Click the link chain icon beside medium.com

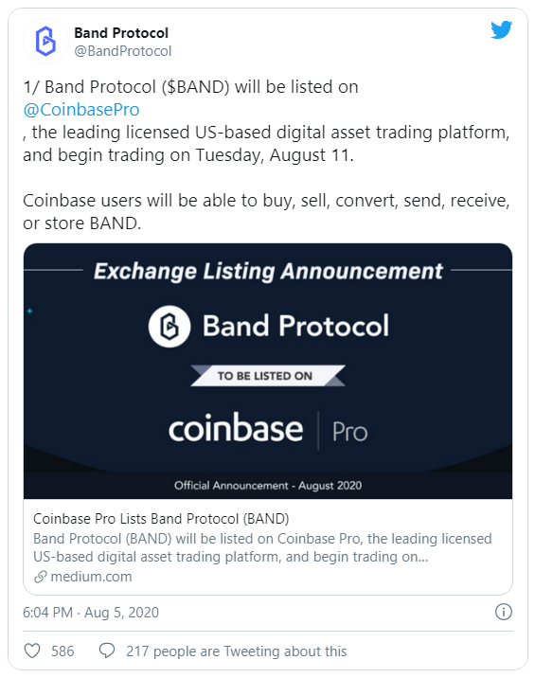40,577
